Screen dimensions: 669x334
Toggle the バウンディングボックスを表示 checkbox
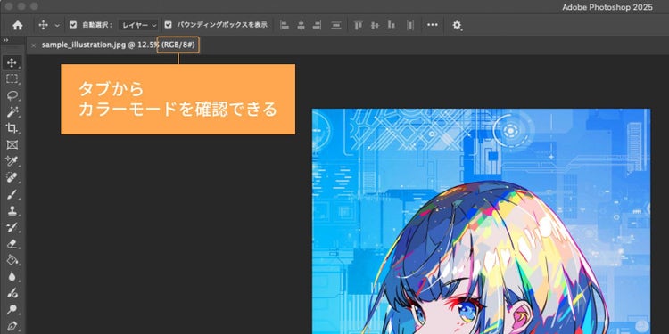(x=169, y=25)
